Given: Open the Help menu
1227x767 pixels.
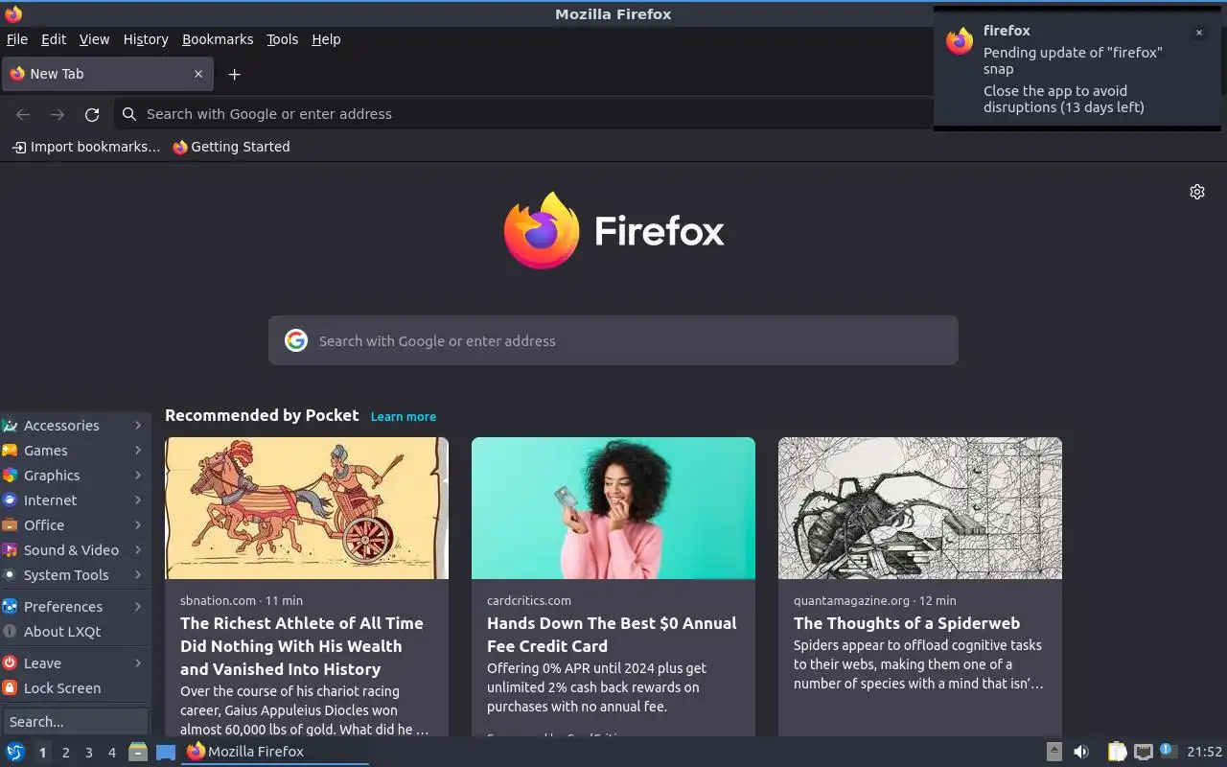Looking at the screenshot, I should point(326,39).
